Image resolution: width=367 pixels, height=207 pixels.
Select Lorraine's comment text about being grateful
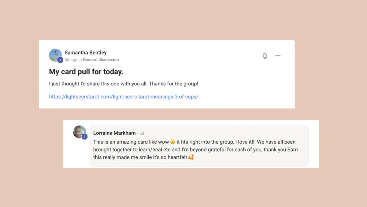[x=195, y=150]
